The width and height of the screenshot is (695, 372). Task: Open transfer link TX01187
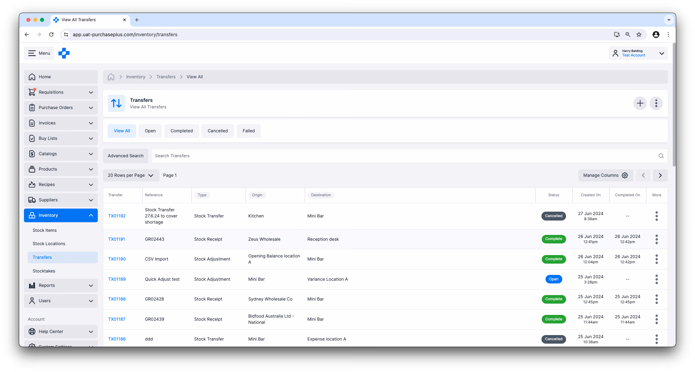(x=117, y=319)
